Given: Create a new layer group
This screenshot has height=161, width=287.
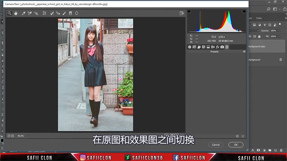Looking at the screenshot, I should (x=270, y=150).
